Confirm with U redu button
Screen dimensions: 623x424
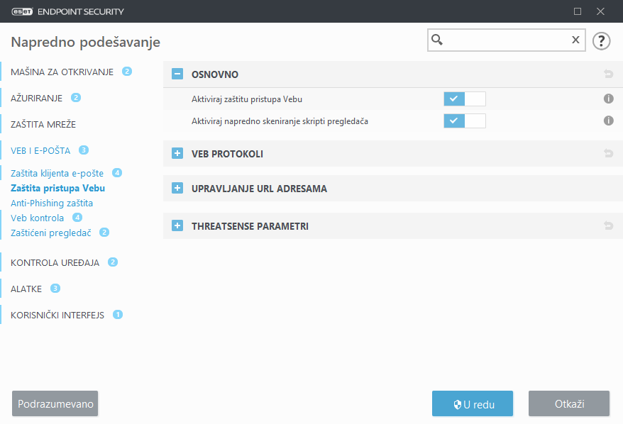click(x=473, y=403)
